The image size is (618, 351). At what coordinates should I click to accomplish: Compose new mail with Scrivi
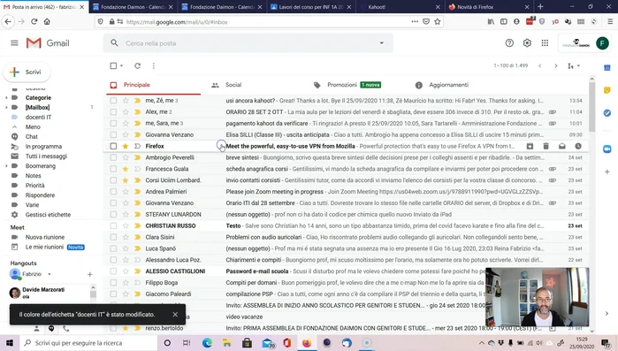pos(27,72)
